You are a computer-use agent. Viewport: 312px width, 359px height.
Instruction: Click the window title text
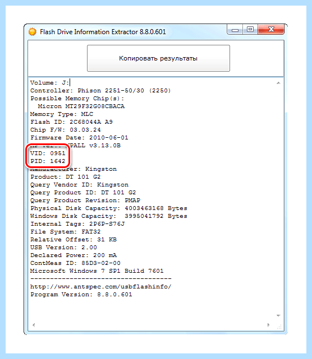[103, 31]
